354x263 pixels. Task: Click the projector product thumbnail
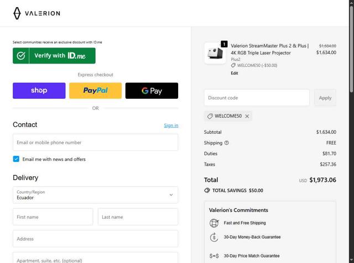(215, 54)
